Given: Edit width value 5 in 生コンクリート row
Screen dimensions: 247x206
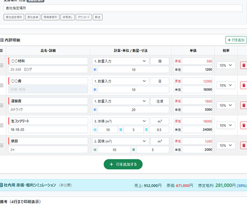Looking at the screenshot, I should point(133,130).
